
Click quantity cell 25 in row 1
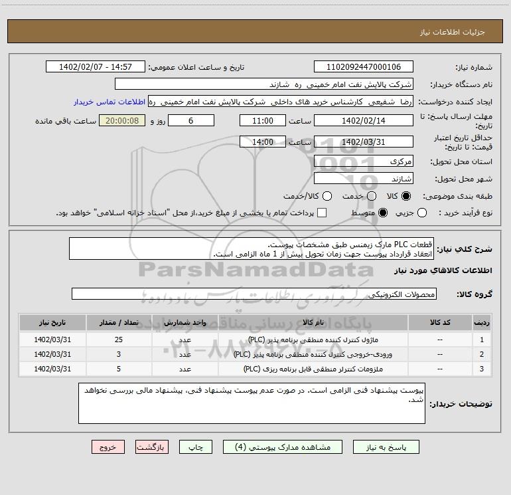119,340
